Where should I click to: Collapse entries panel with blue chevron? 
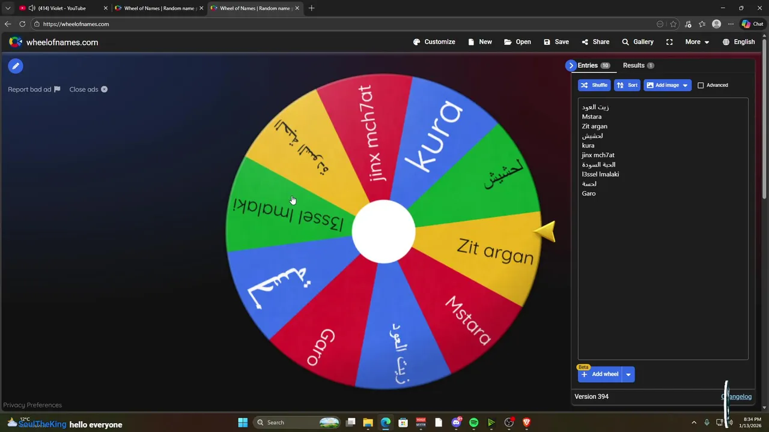571,65
